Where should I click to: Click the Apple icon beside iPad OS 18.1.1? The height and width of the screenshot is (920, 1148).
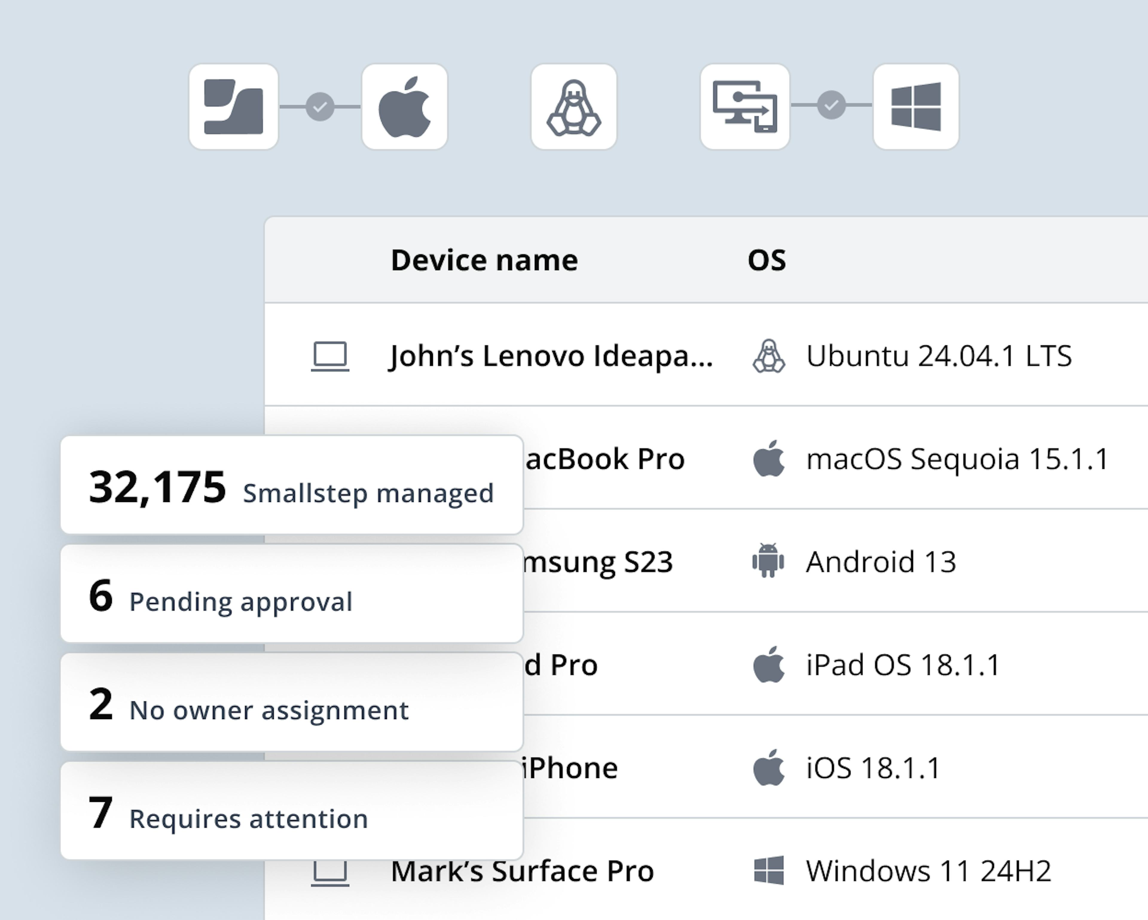click(x=770, y=664)
